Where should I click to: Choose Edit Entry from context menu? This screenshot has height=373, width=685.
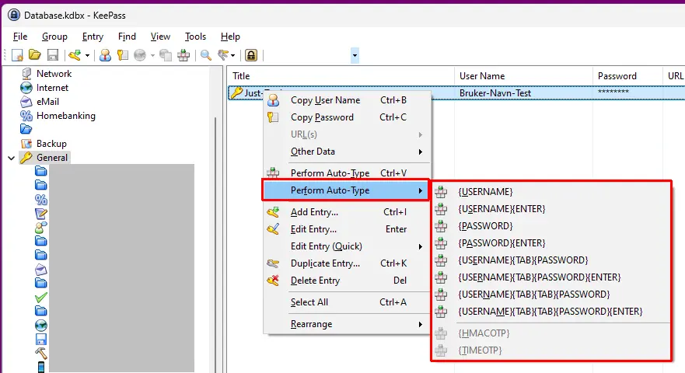pyautogui.click(x=347, y=229)
